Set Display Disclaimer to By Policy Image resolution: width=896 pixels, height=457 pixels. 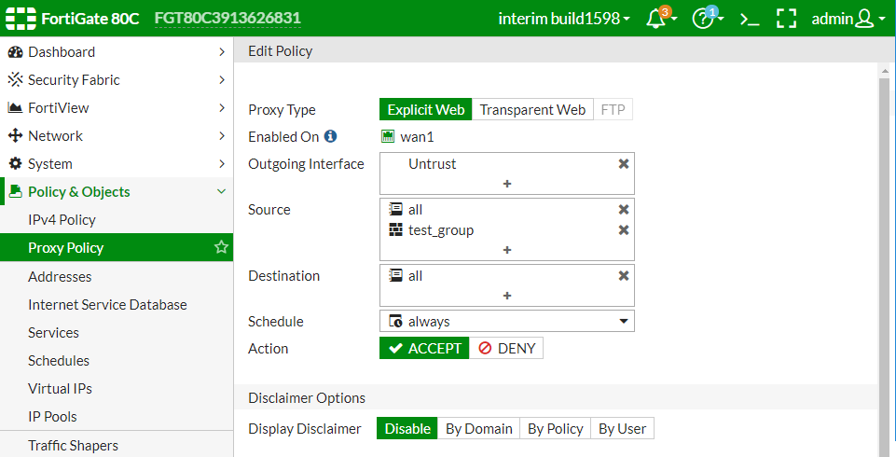(x=555, y=428)
